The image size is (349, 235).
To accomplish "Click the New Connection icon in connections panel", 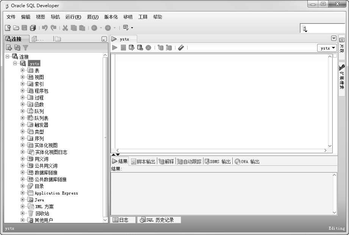I will click(9, 48).
